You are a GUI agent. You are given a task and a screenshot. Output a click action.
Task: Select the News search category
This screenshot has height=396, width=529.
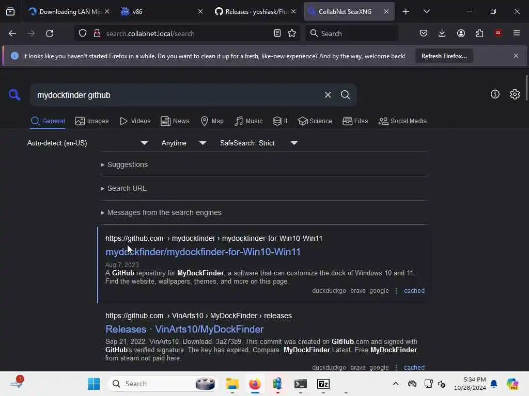point(175,121)
